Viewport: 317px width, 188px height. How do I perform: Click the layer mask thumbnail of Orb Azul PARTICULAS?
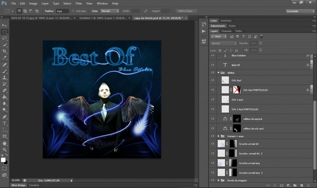[237, 90]
